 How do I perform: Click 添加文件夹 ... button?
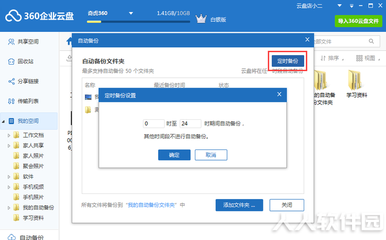[x=239, y=205]
